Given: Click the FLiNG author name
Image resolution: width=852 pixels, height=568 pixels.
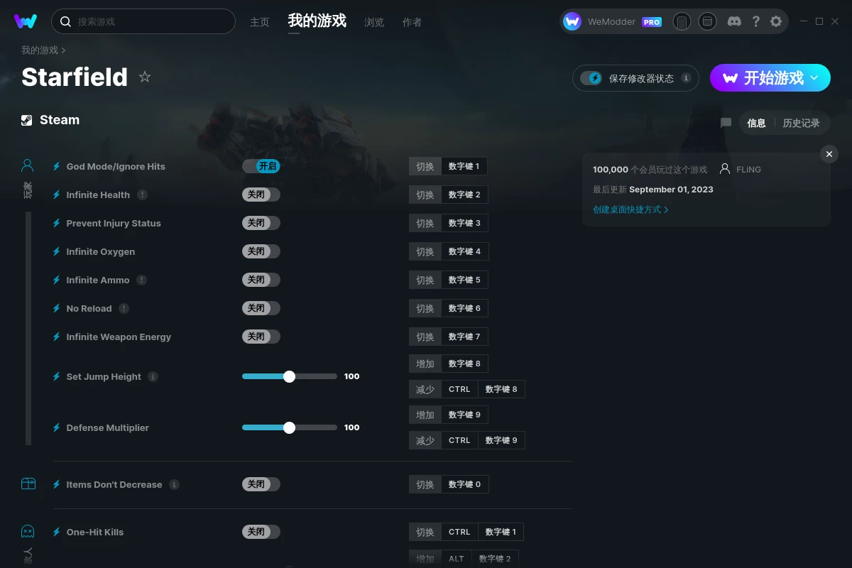Looking at the screenshot, I should coord(748,170).
